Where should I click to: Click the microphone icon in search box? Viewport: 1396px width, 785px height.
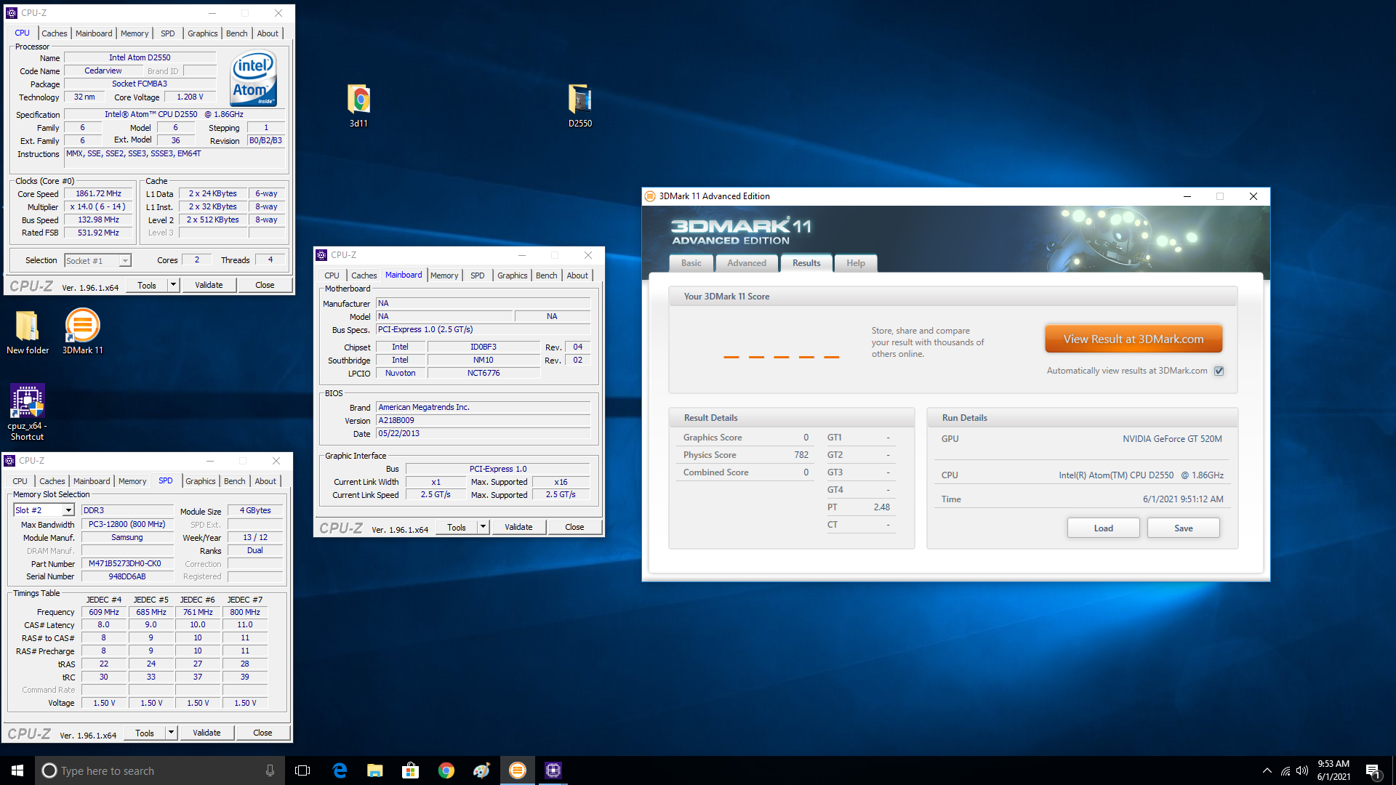(x=270, y=770)
